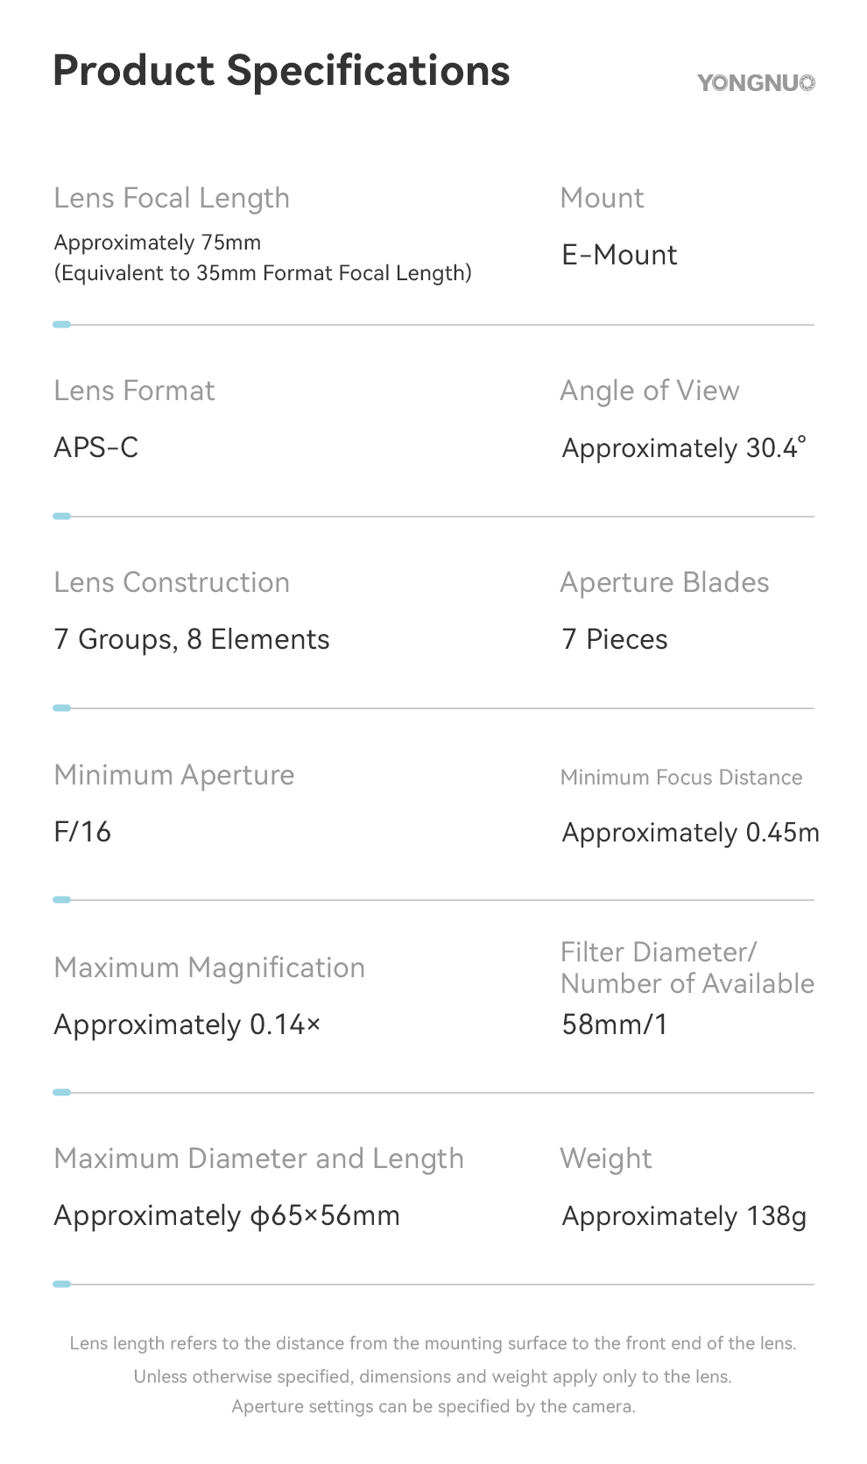The width and height of the screenshot is (867, 1464).
Task: Click the blue divider marker below F/16
Action: [61, 900]
